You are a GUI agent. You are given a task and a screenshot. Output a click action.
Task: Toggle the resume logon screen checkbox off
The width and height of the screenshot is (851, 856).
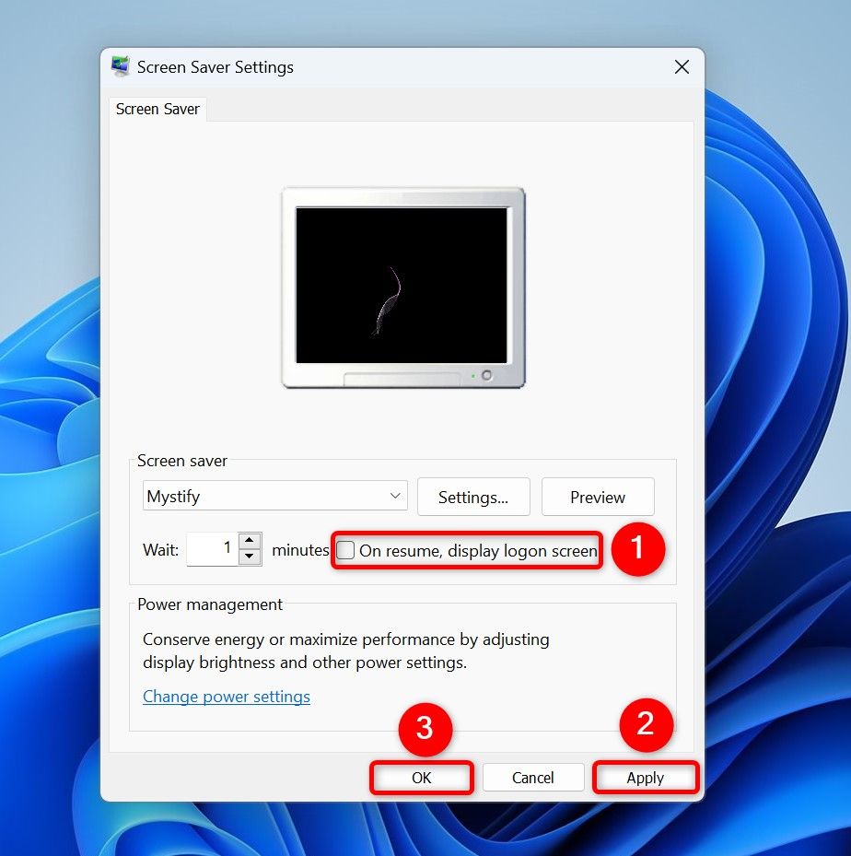[x=346, y=550]
